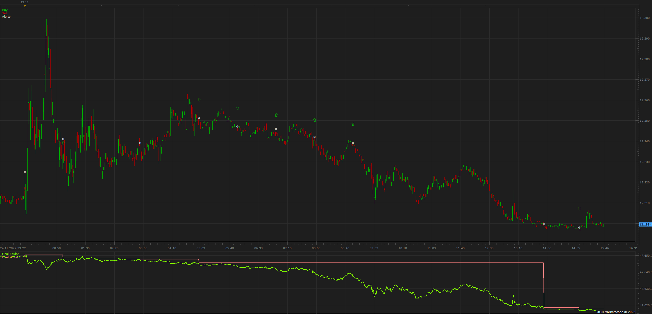
Task: Click the 11:03 time axis label
Action: [432, 248]
